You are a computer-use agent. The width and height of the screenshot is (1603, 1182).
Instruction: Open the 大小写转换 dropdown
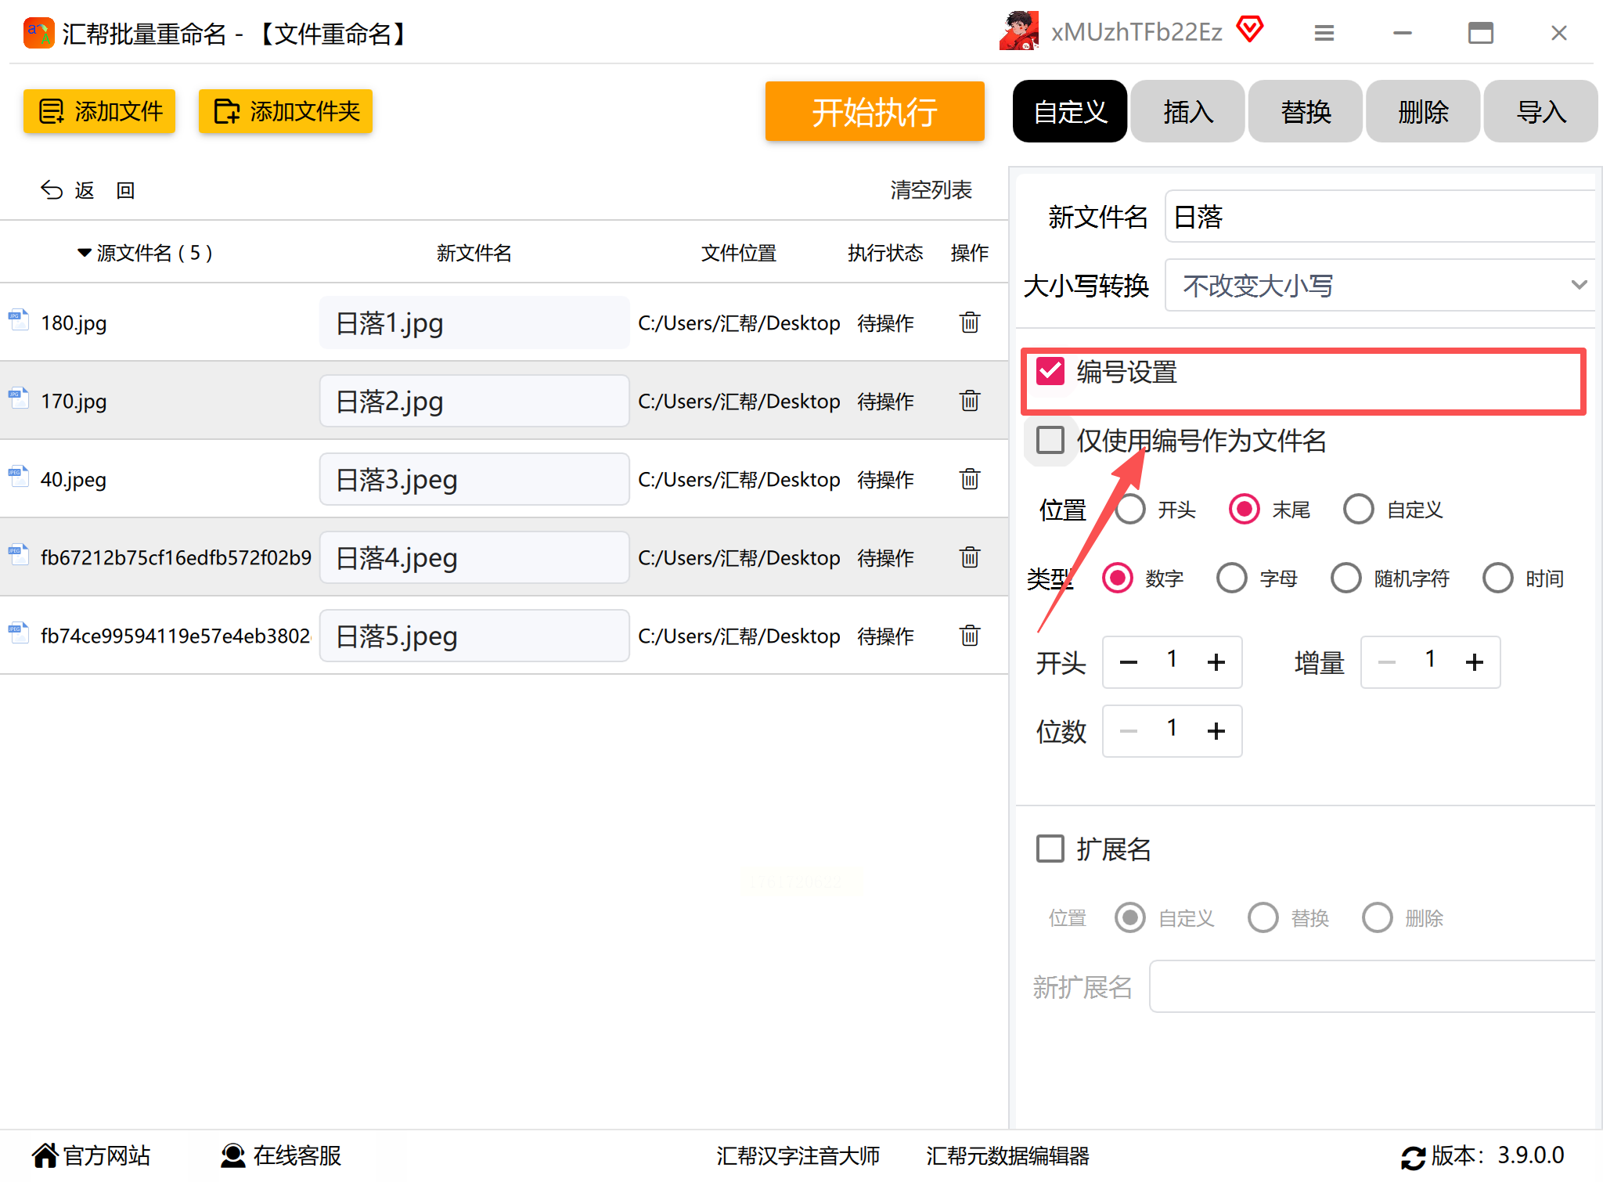coord(1379,286)
